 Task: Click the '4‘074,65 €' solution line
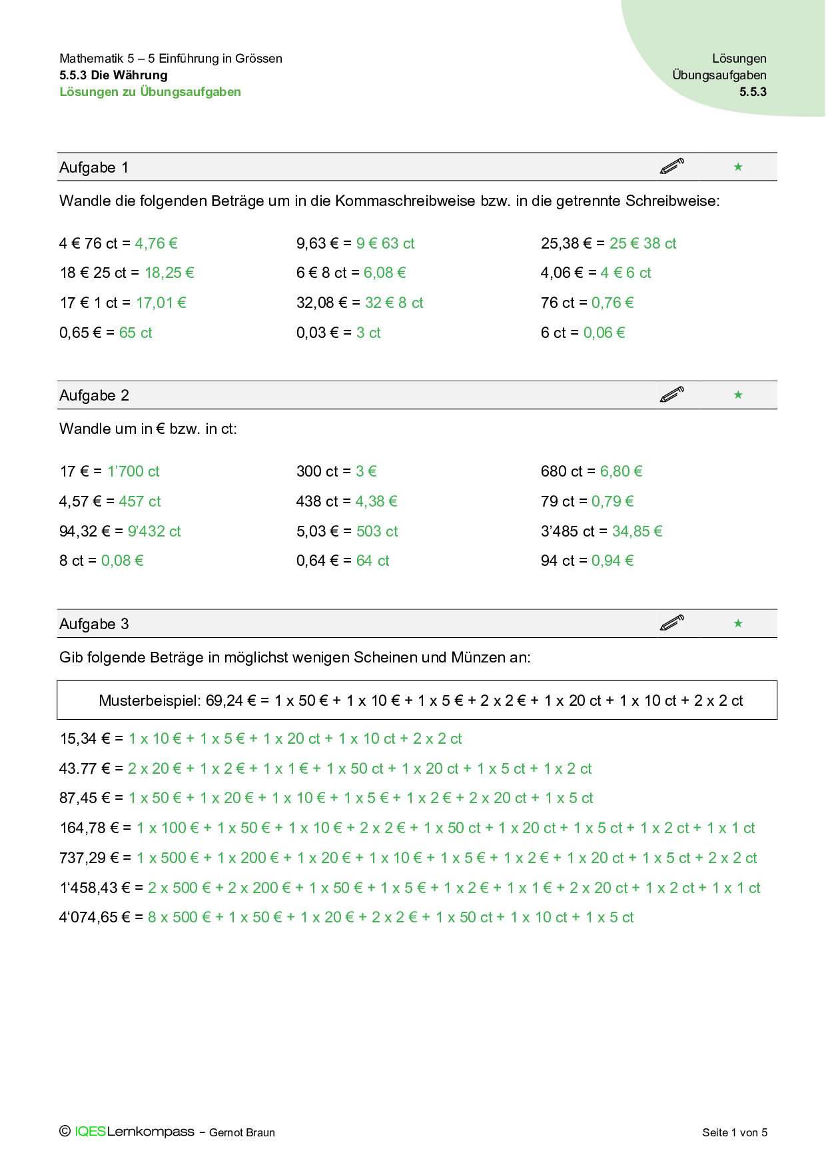[x=346, y=918]
